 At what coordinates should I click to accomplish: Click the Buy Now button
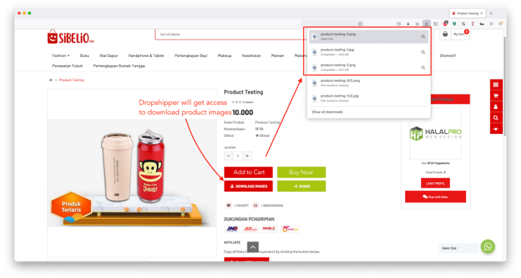(x=302, y=173)
